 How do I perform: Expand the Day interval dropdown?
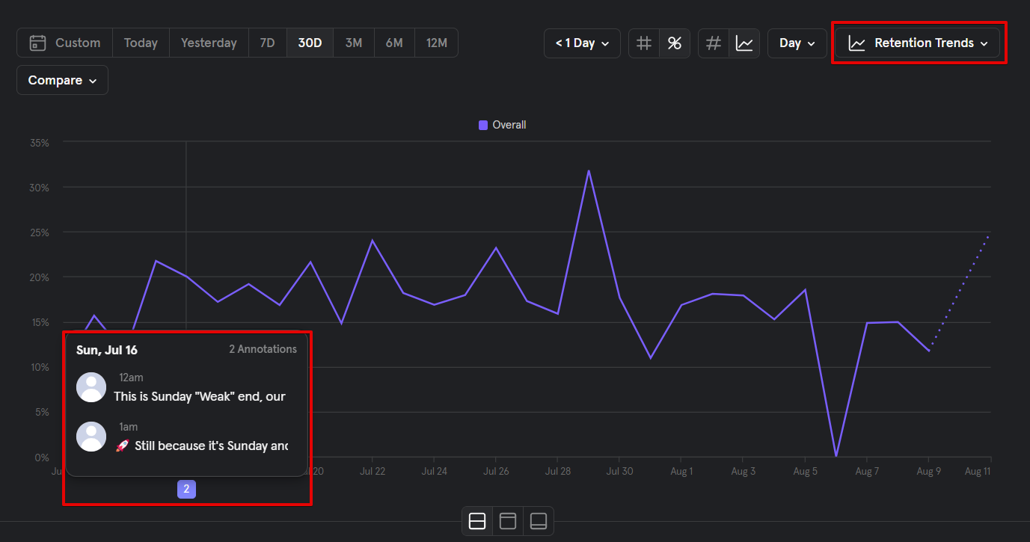tap(797, 43)
